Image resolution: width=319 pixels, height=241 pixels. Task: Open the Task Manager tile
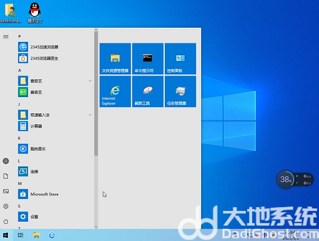click(180, 92)
